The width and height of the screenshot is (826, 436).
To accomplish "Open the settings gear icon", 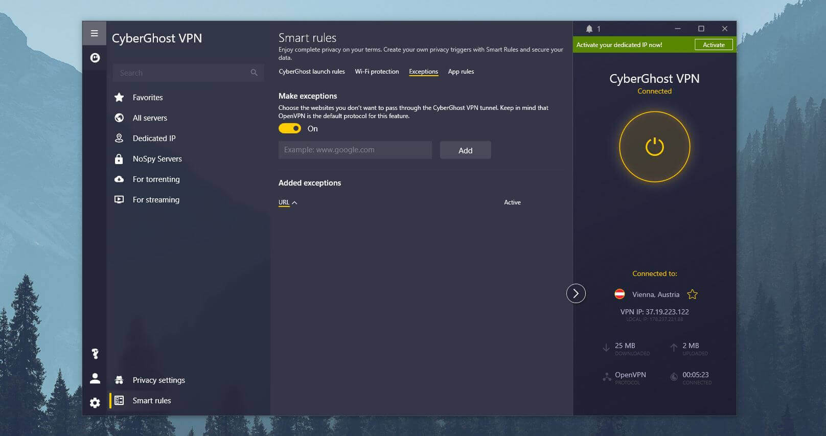I will click(x=95, y=403).
